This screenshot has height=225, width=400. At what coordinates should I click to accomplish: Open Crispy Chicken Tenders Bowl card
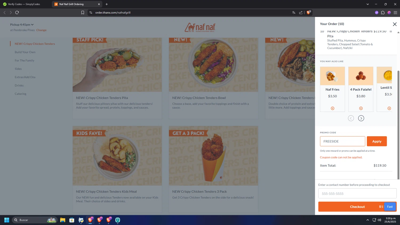[x=213, y=78]
